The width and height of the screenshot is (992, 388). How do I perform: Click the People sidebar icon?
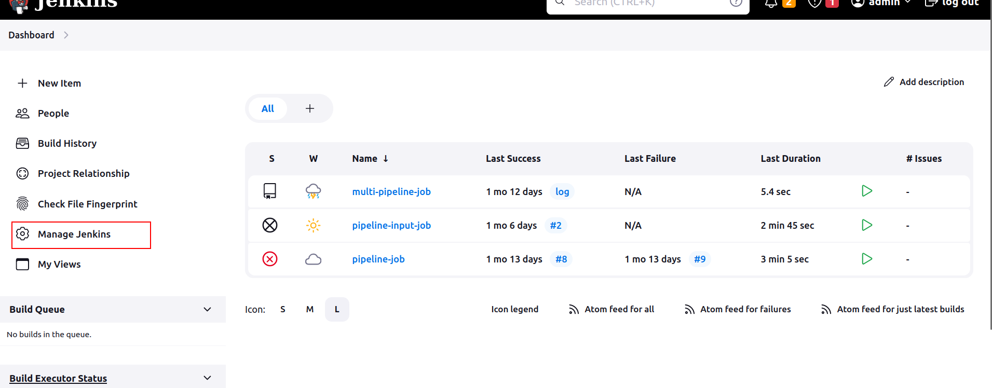(22, 113)
